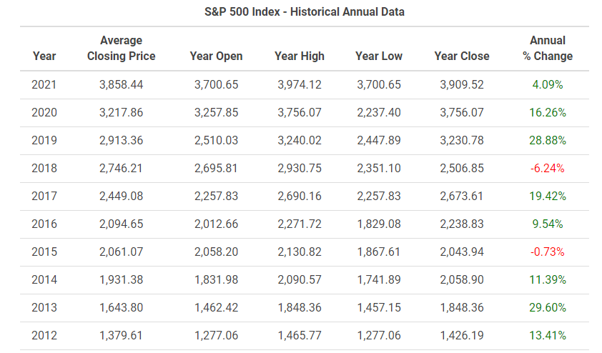Click average closing price 3,217.86
The width and height of the screenshot is (602, 353).
pos(121,112)
